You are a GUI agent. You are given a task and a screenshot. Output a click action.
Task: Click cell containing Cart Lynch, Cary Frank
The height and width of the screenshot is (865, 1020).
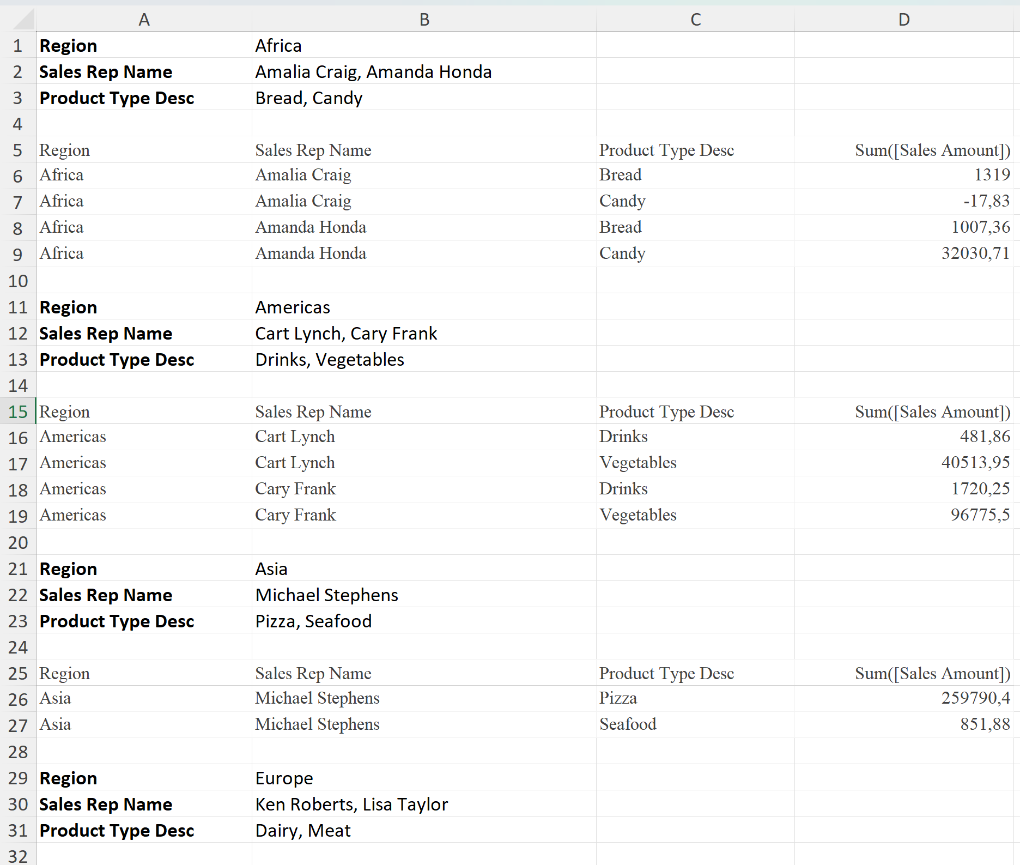(x=346, y=334)
